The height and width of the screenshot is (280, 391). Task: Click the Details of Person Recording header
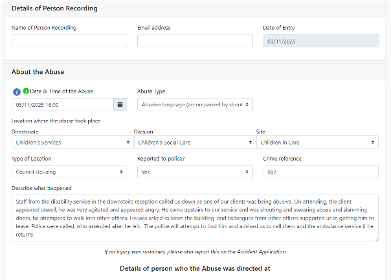coord(54,8)
